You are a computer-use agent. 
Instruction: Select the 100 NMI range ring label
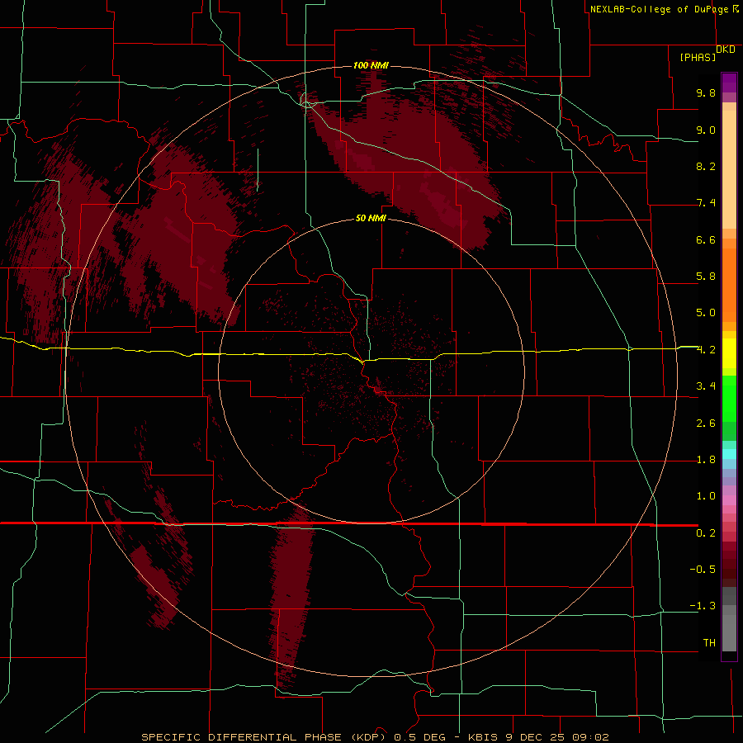pos(371,65)
